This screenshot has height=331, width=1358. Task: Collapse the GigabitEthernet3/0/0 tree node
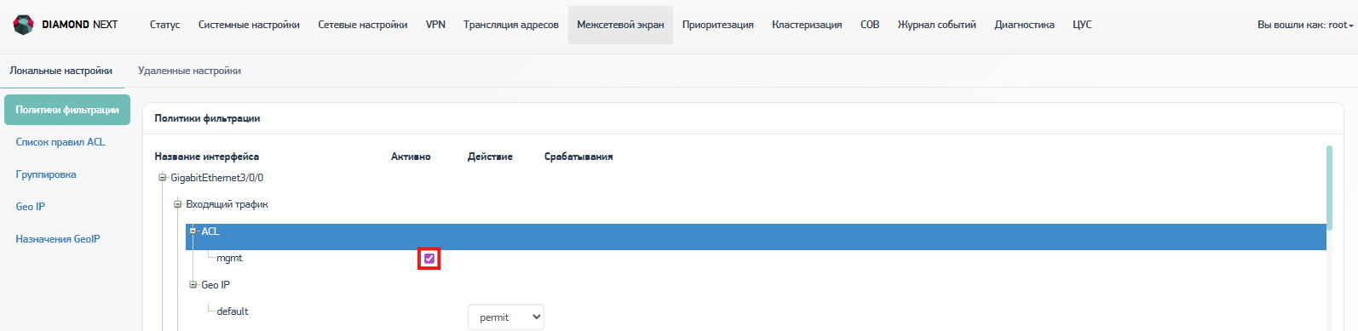162,178
